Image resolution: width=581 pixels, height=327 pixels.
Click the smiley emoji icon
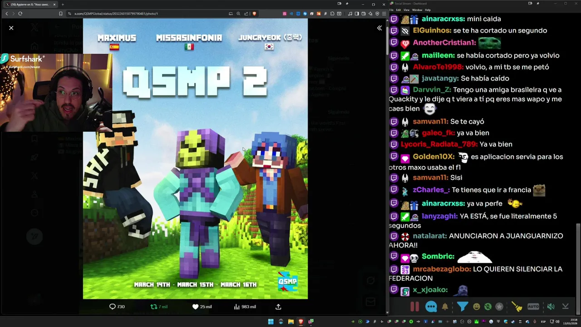point(476,307)
